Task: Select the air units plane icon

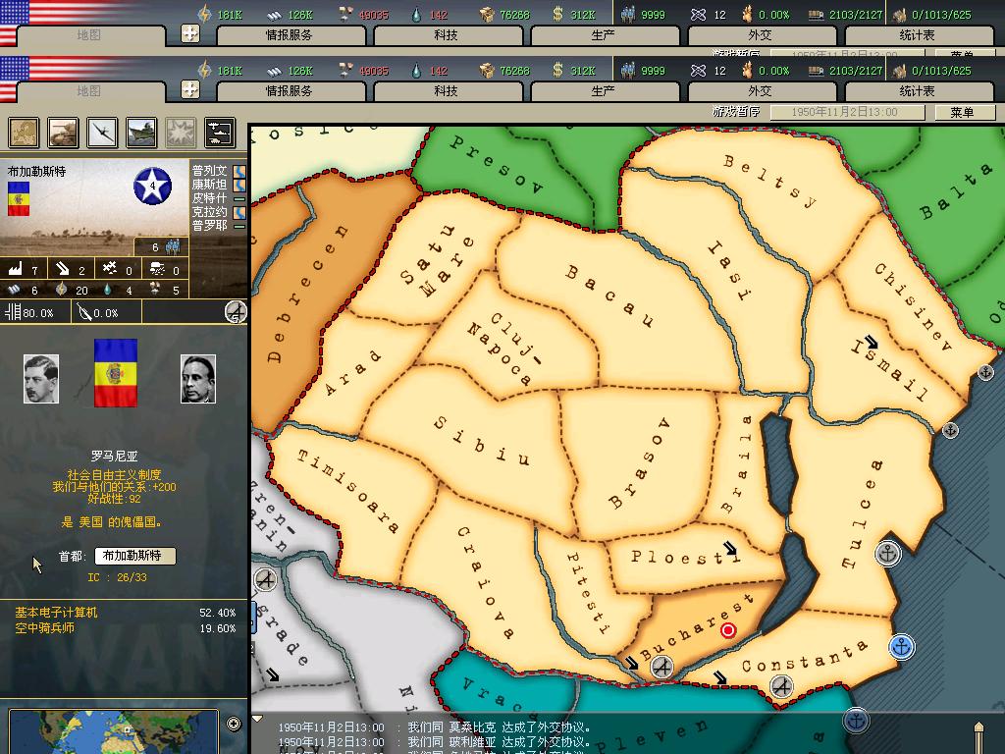Action: coord(102,133)
